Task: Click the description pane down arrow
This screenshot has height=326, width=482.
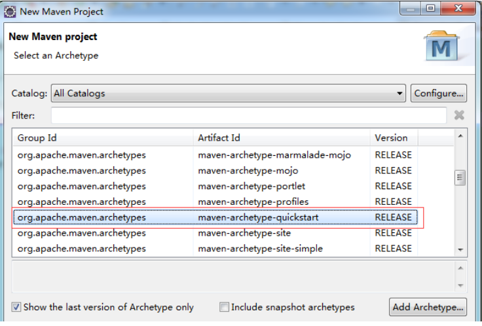Action: pyautogui.click(x=460, y=285)
